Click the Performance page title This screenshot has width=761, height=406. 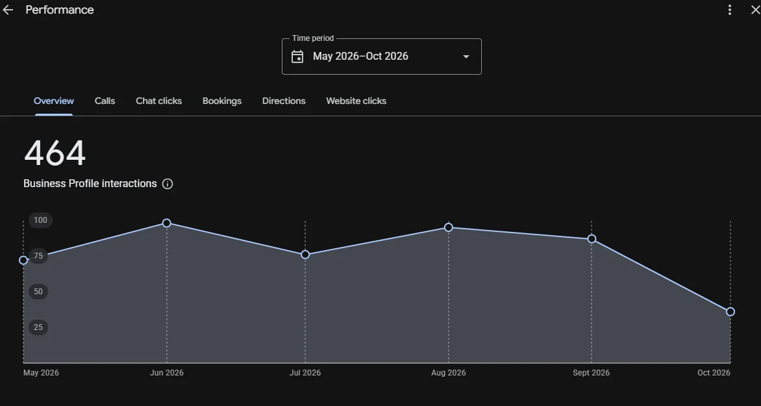point(60,10)
